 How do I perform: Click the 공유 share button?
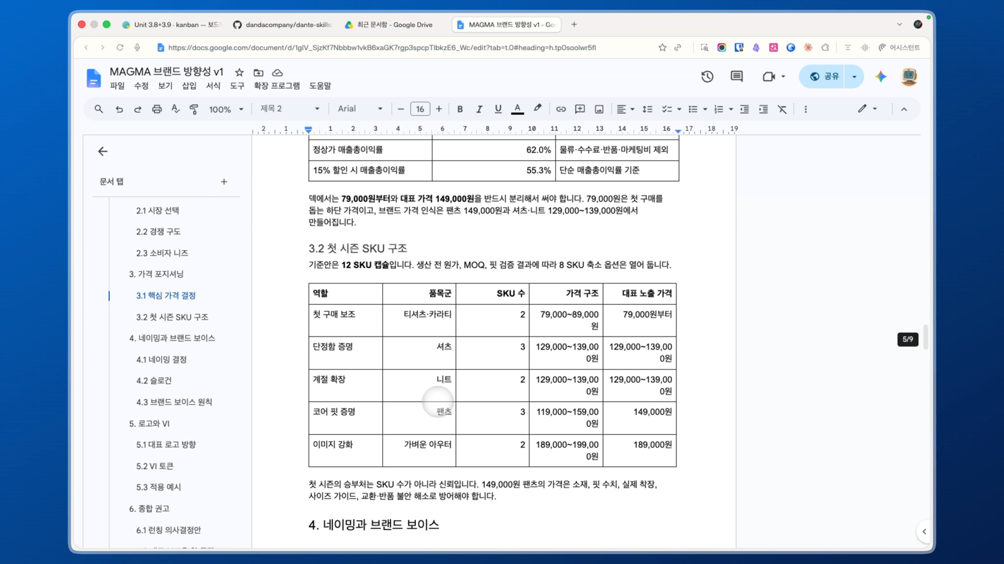822,76
